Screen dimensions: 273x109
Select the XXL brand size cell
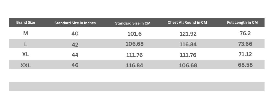click(x=26, y=65)
